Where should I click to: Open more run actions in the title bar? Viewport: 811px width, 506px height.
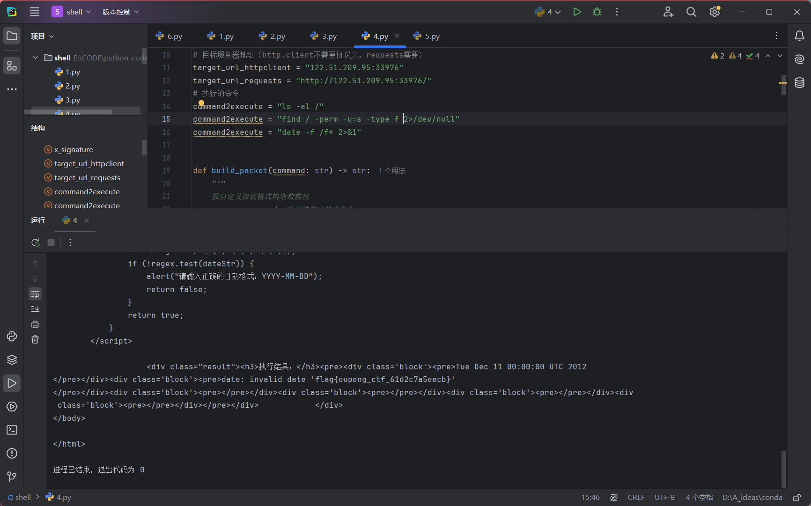617,12
